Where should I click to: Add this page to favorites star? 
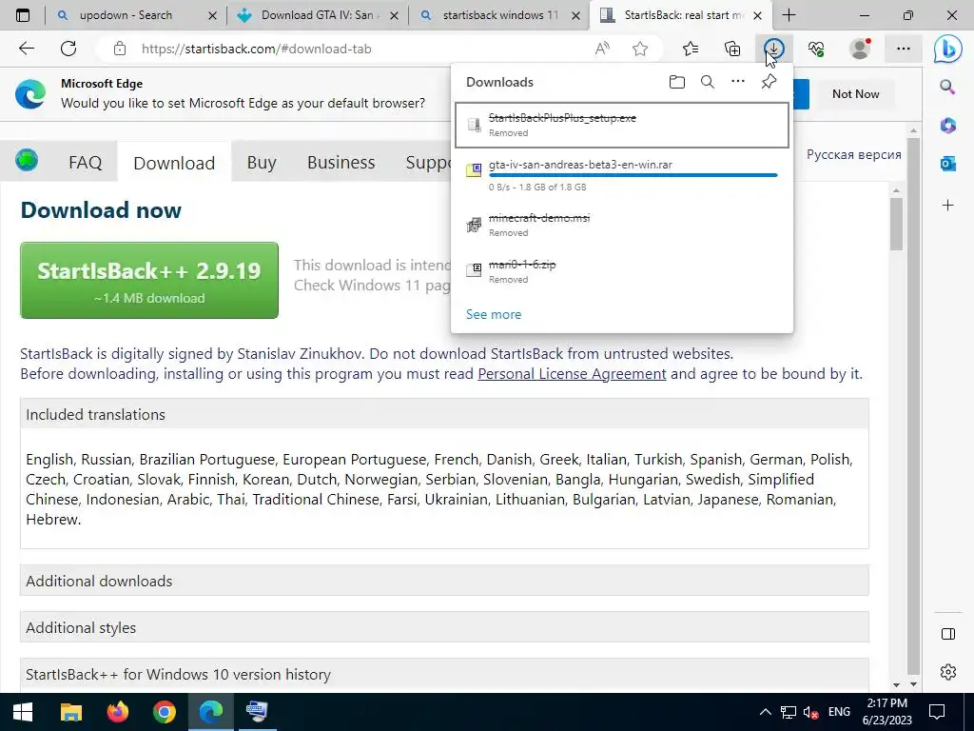(640, 49)
